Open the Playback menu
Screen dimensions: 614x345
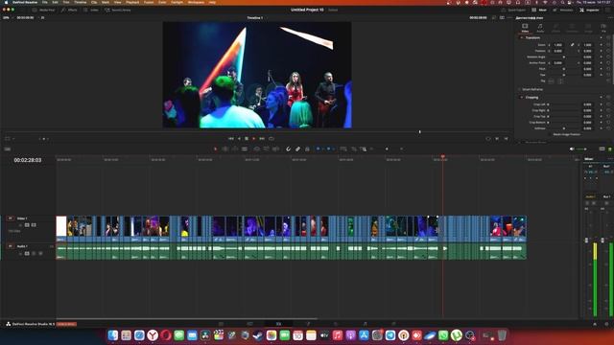click(132, 2)
